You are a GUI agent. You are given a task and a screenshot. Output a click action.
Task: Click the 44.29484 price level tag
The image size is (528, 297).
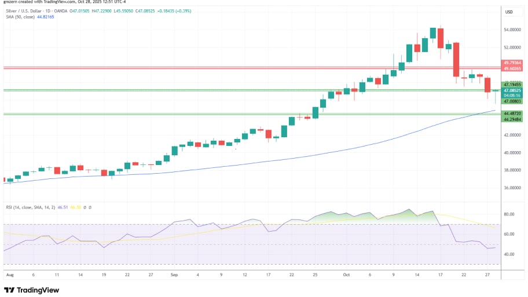click(x=512, y=119)
